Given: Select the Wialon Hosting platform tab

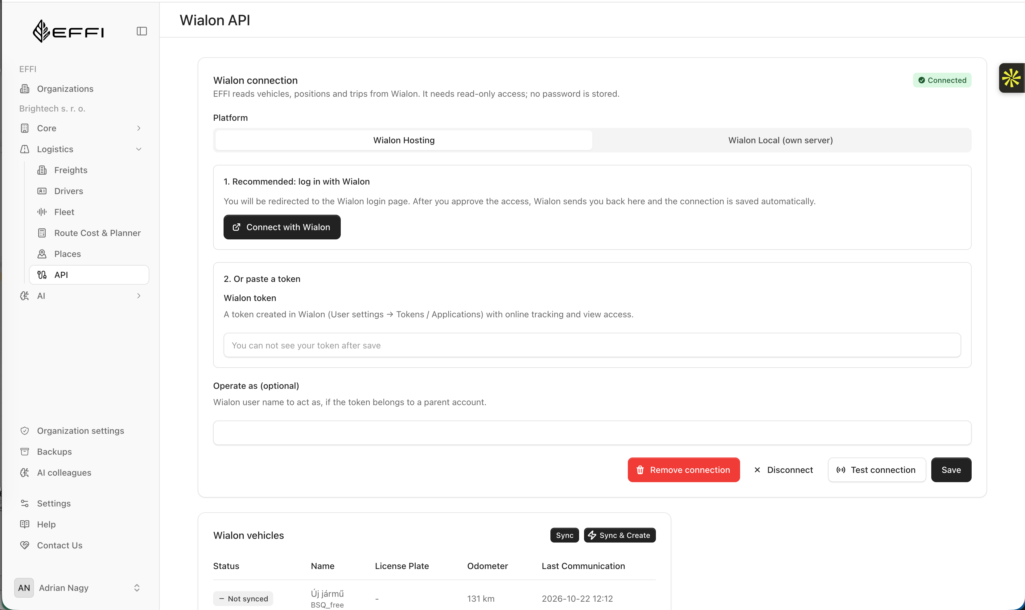Looking at the screenshot, I should [404, 140].
